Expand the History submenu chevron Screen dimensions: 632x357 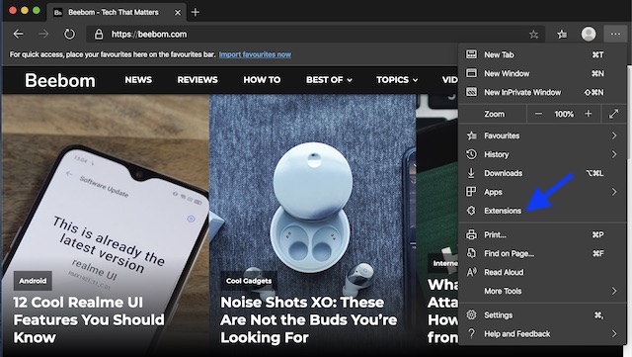coord(614,154)
